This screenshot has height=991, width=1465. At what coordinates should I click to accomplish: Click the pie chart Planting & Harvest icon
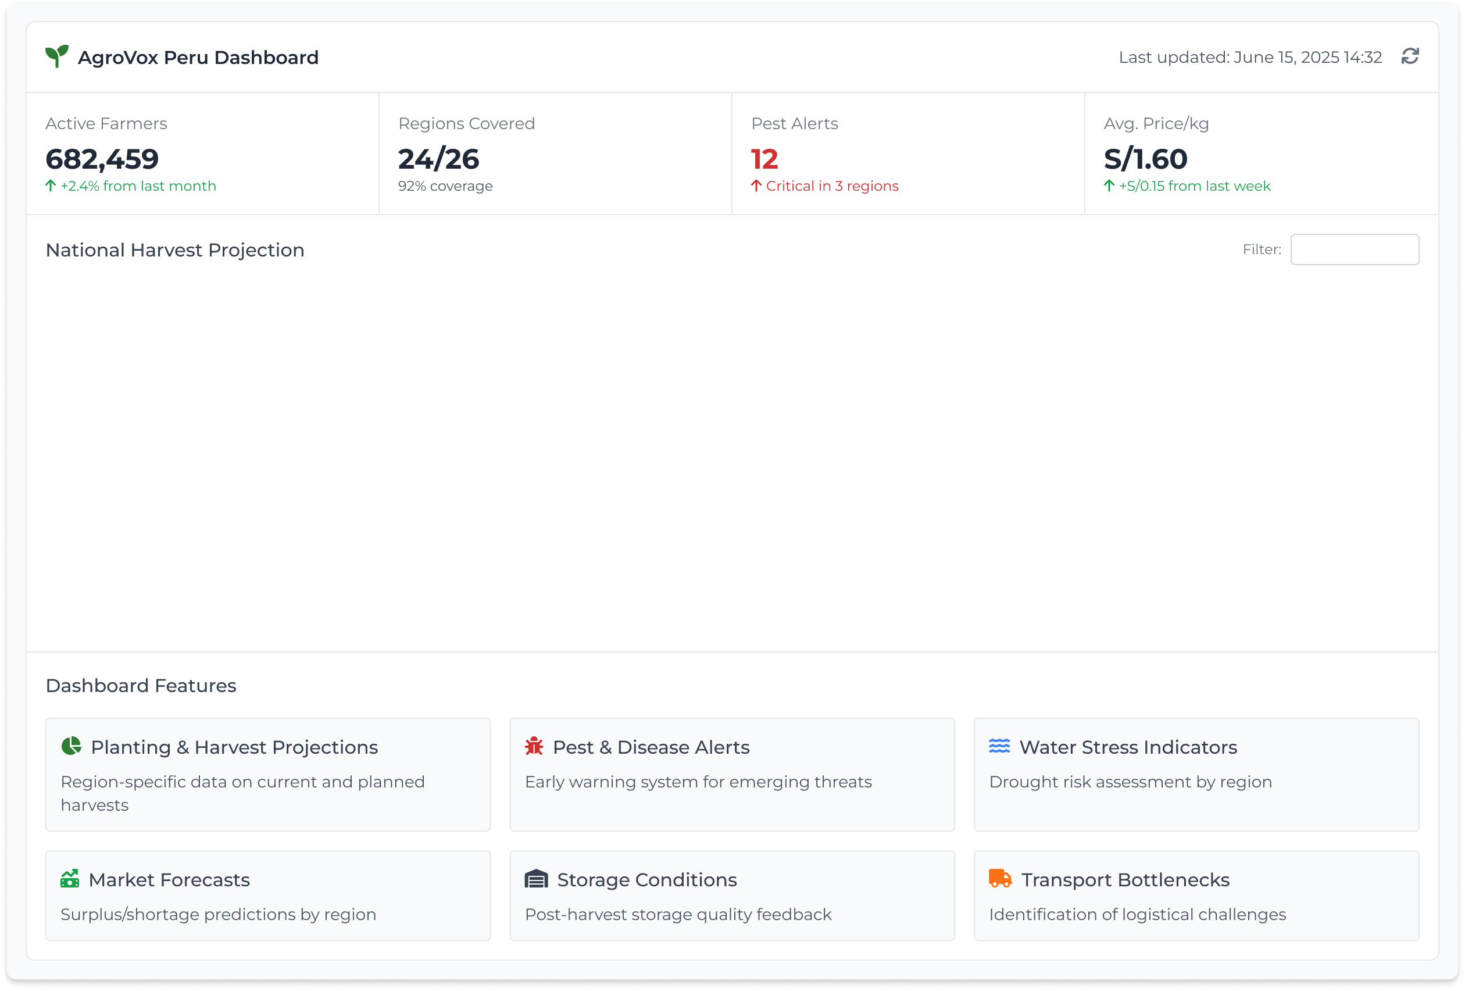pyautogui.click(x=72, y=746)
